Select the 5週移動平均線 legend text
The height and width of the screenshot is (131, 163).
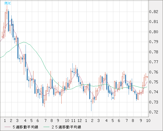point(26,127)
